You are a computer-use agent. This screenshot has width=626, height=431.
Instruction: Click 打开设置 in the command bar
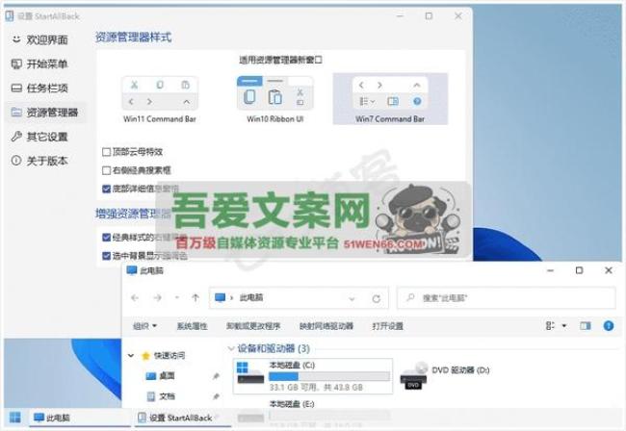388,326
